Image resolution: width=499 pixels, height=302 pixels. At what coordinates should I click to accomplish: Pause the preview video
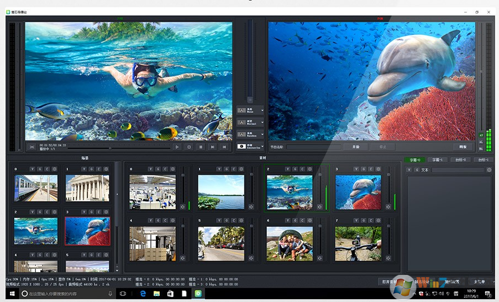click(201, 147)
